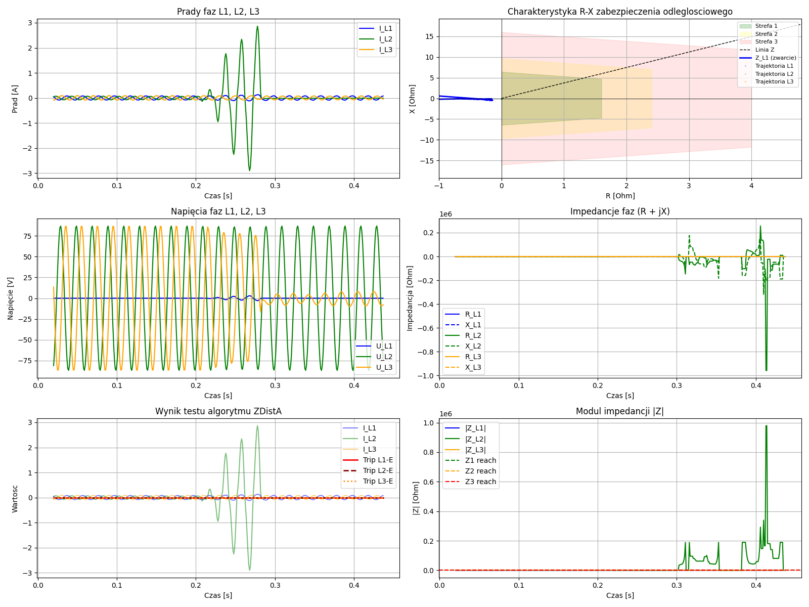Select the Trip L3-E dotted legend entry
Viewport: 809px width, 607px height.
[x=377, y=481]
